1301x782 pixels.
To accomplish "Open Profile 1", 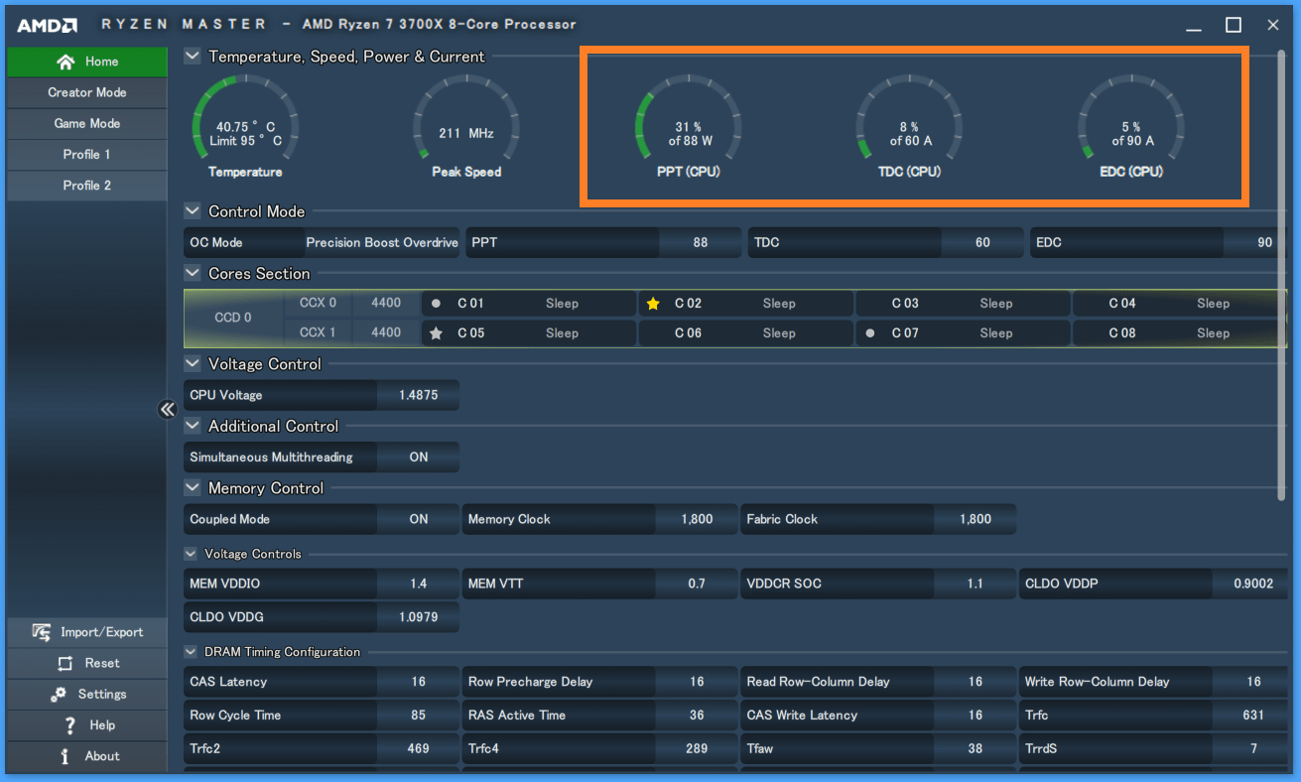I will 87,154.
